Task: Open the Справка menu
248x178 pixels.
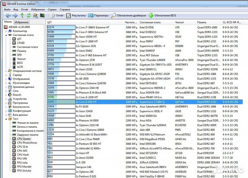Action: pyautogui.click(x=65, y=10)
